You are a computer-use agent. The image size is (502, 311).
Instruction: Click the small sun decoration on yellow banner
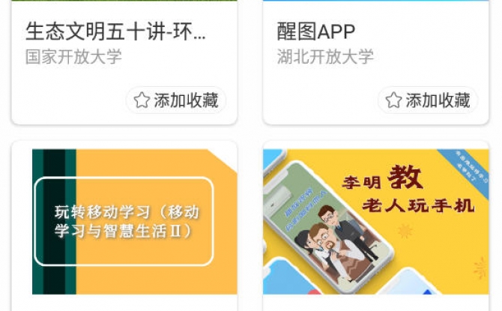(405, 231)
